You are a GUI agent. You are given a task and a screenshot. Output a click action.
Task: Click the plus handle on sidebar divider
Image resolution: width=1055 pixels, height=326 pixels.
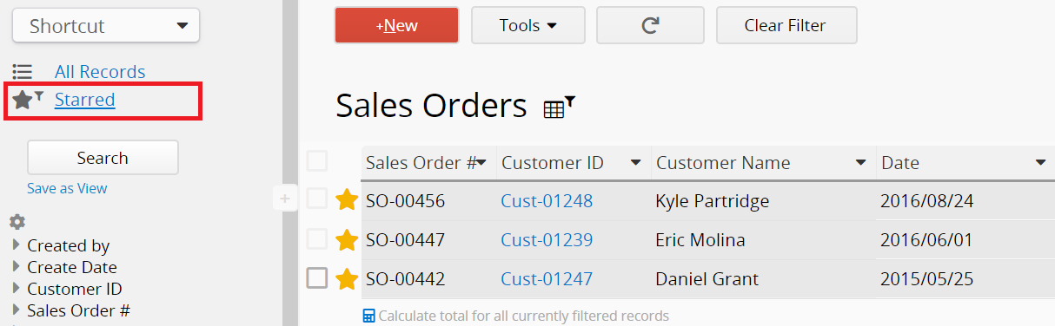pos(284,199)
